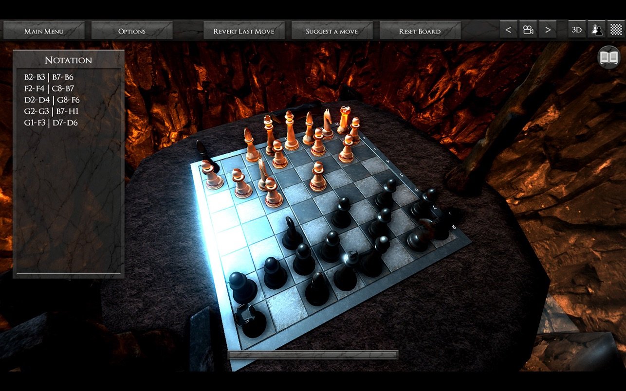Select the Notation panel header
The width and height of the screenshot is (626, 391).
68,60
